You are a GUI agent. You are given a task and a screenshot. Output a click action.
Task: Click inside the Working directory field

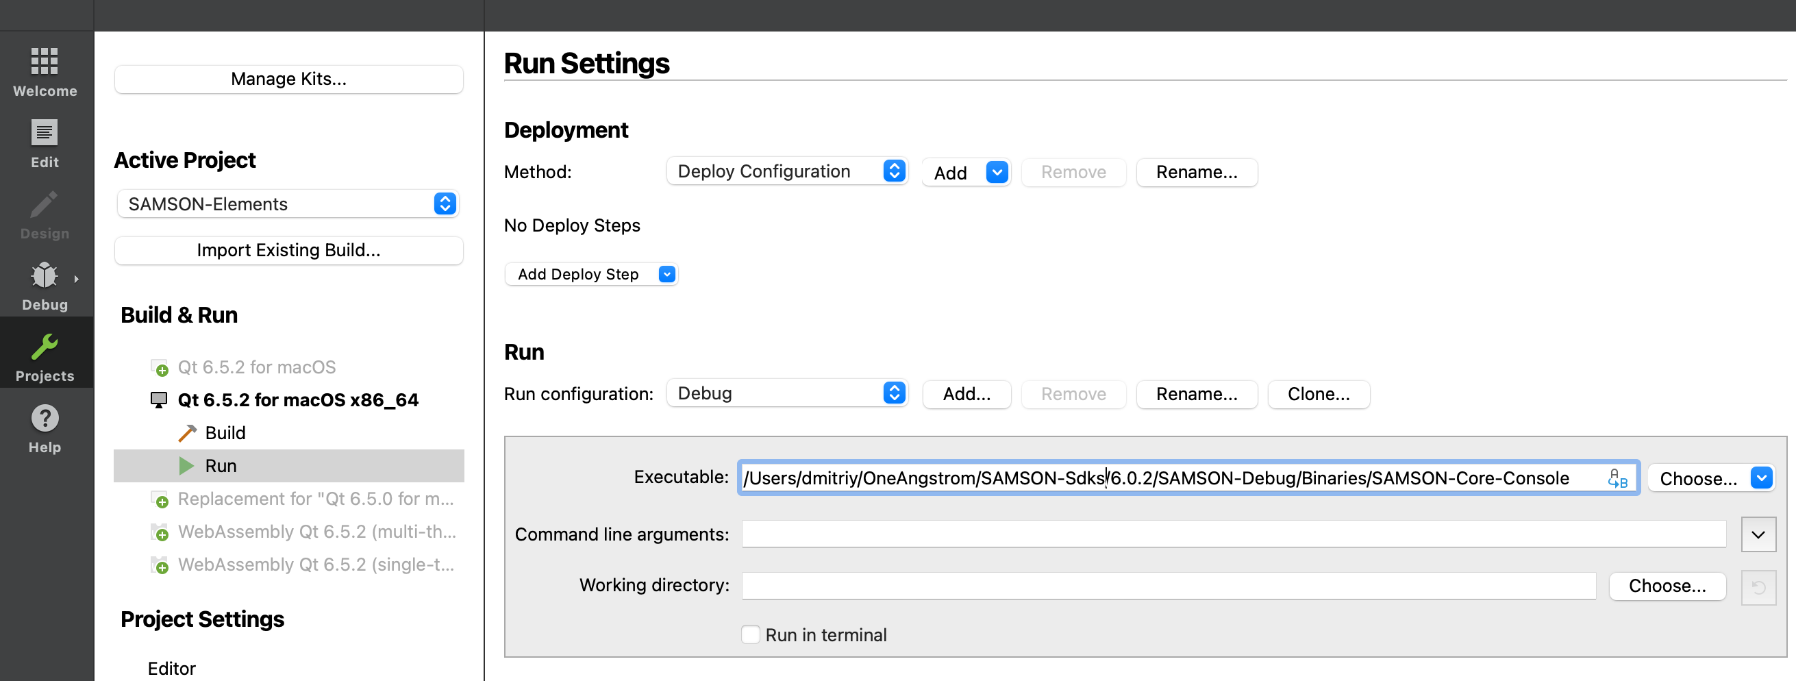click(x=1168, y=586)
